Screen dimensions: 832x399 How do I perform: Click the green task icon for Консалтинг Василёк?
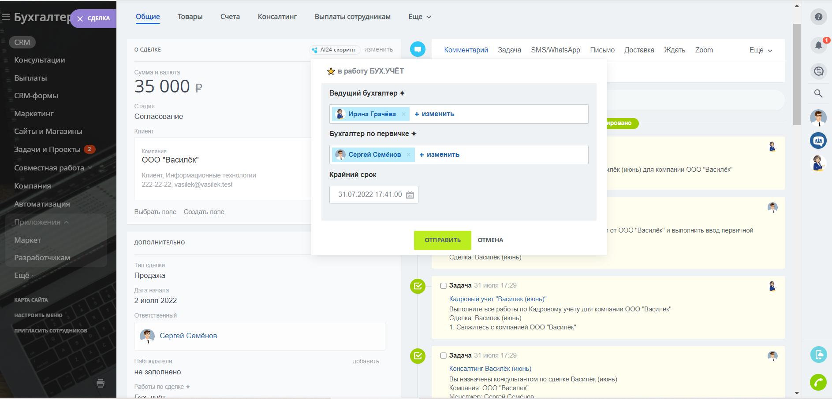pos(418,356)
